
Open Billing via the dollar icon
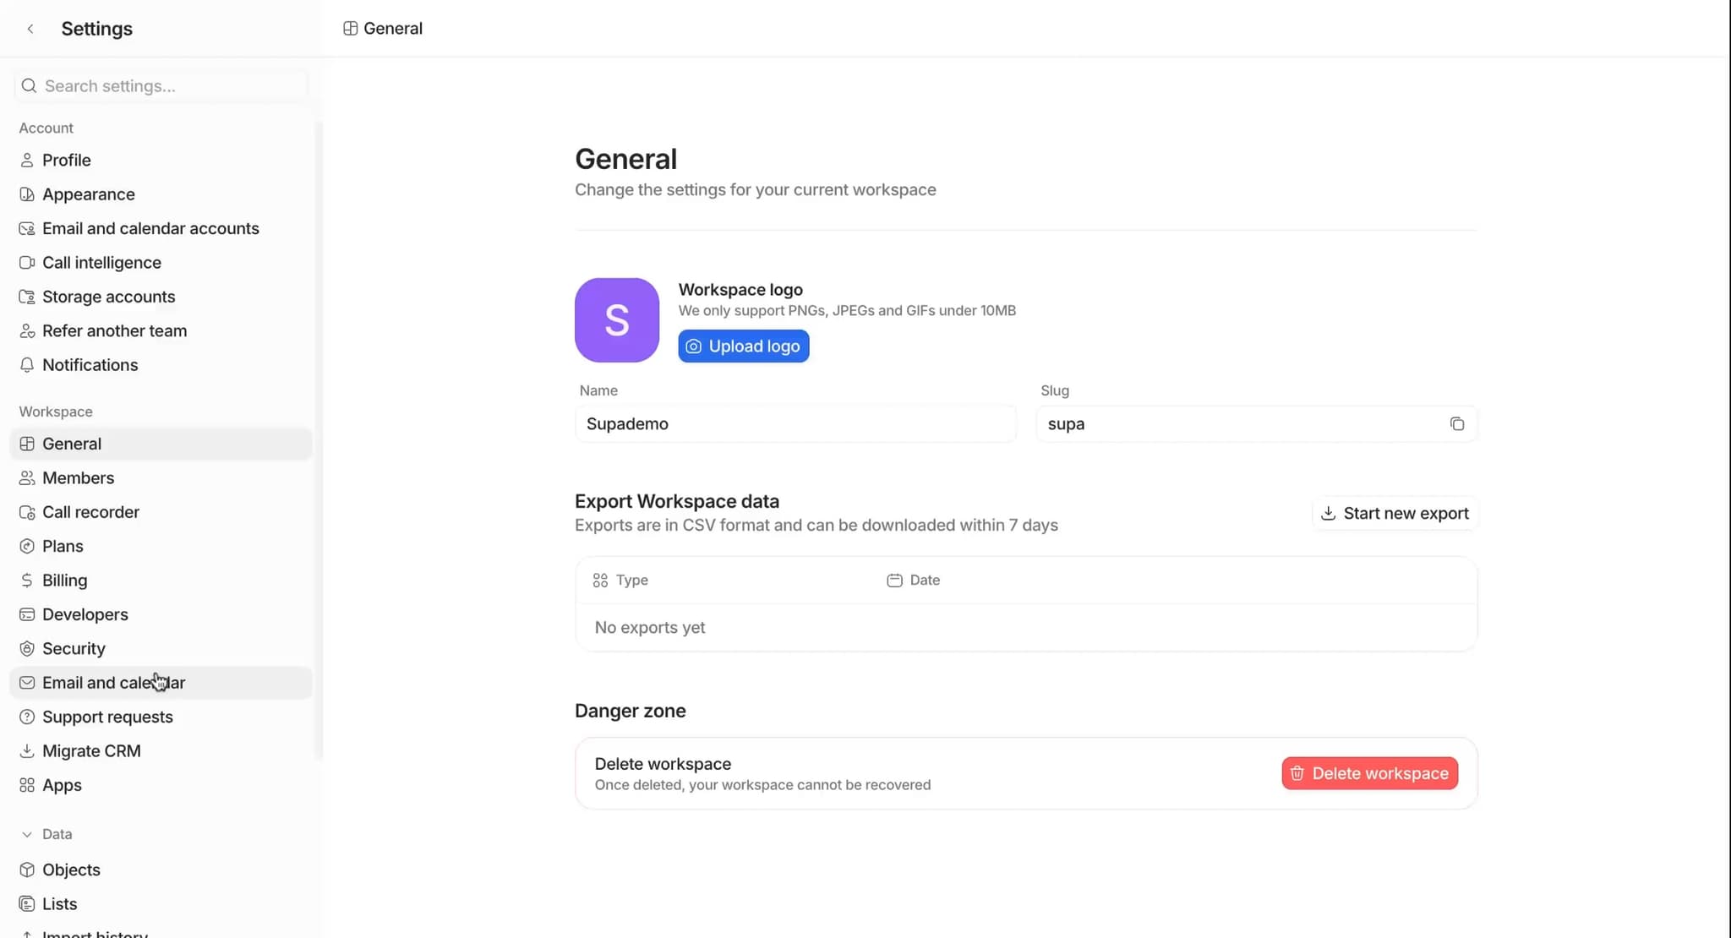click(x=26, y=580)
